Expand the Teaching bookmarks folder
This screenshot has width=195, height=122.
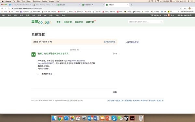click(x=52, y=12)
